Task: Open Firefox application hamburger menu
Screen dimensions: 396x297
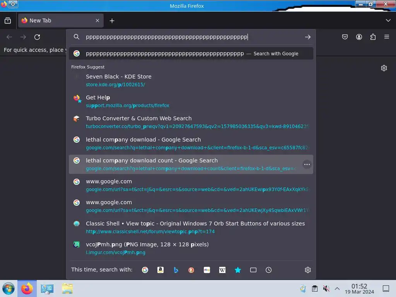Action: click(x=387, y=37)
